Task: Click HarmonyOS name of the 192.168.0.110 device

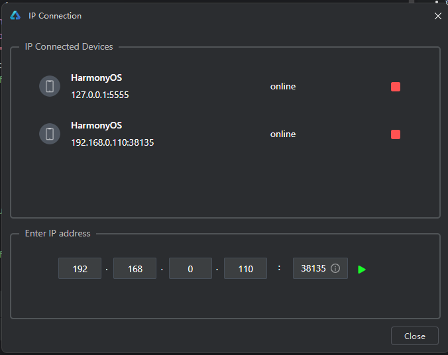Action: [97, 125]
